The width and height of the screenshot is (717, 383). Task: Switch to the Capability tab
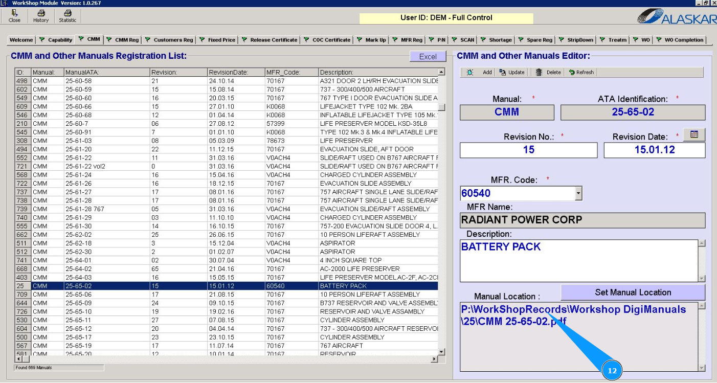tap(56, 40)
